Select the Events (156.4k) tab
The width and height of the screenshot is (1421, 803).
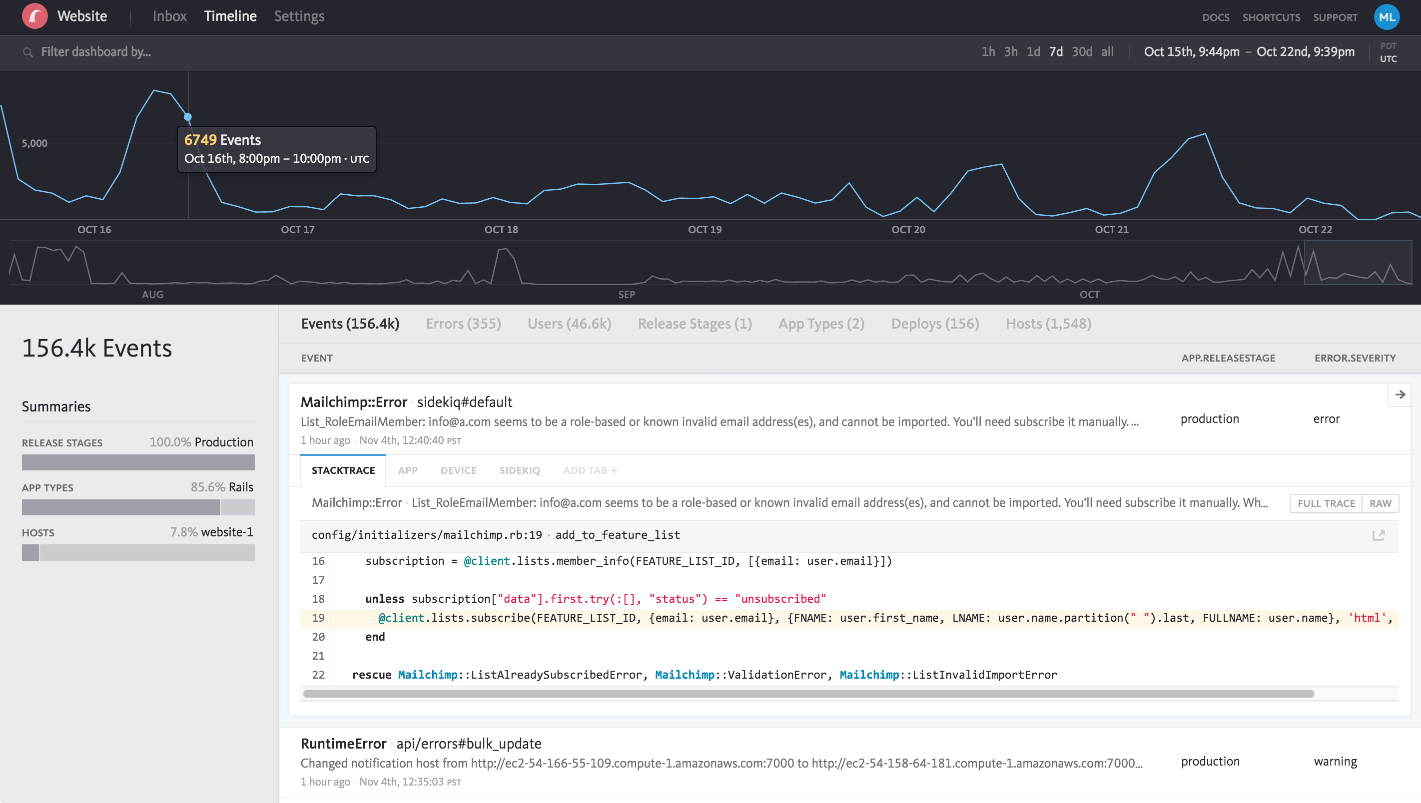click(350, 324)
